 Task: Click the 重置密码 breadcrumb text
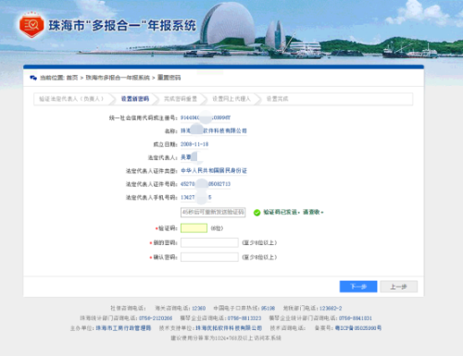(169, 78)
